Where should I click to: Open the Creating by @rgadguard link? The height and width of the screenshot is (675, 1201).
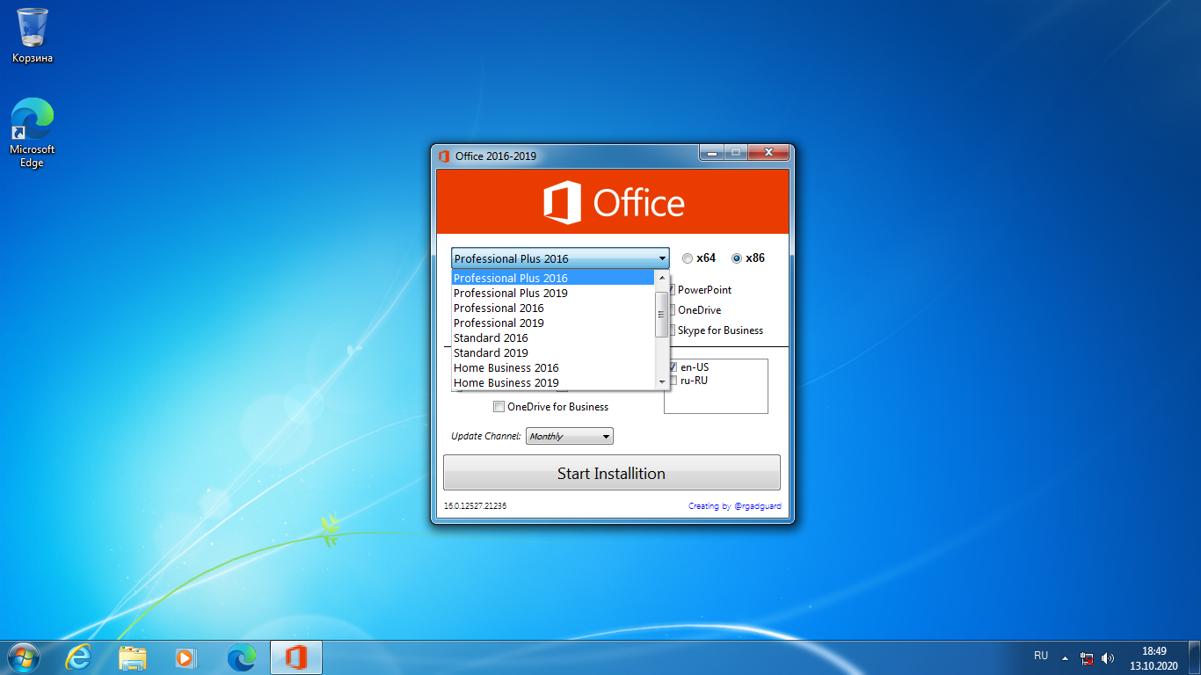tap(734, 506)
